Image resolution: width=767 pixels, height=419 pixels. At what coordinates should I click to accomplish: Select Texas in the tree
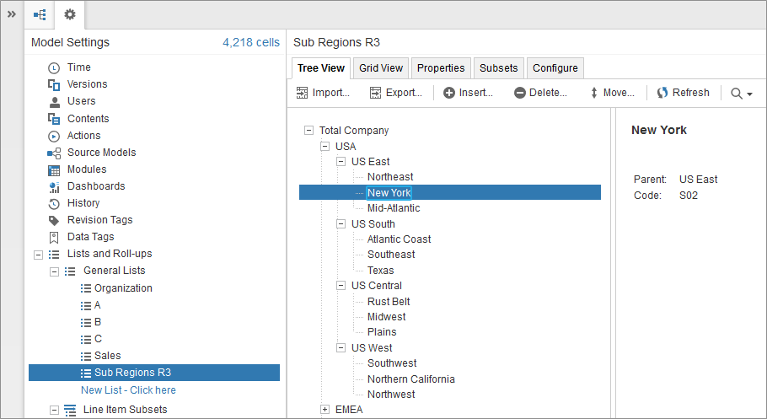pos(381,270)
